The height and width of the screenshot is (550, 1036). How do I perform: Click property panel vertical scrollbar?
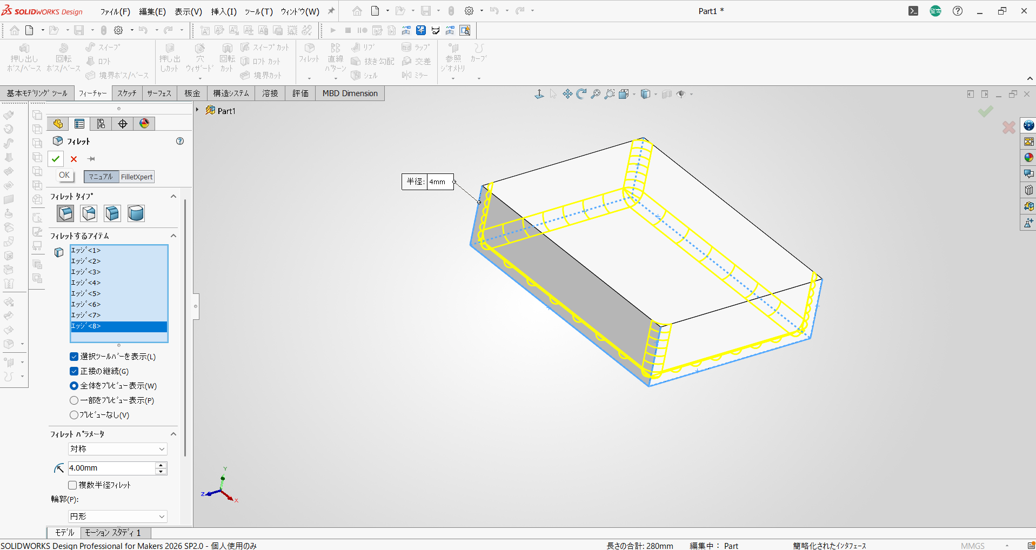coord(185,328)
